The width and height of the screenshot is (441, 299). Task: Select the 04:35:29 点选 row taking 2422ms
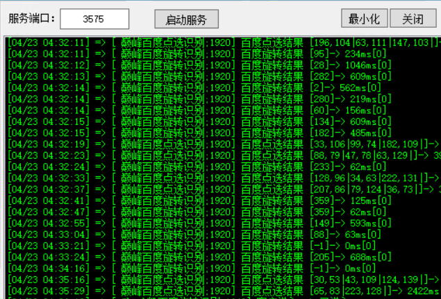click(224, 291)
